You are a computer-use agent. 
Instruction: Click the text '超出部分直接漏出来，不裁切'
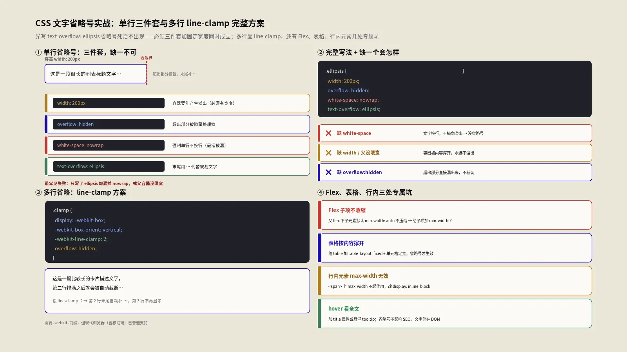(449, 172)
